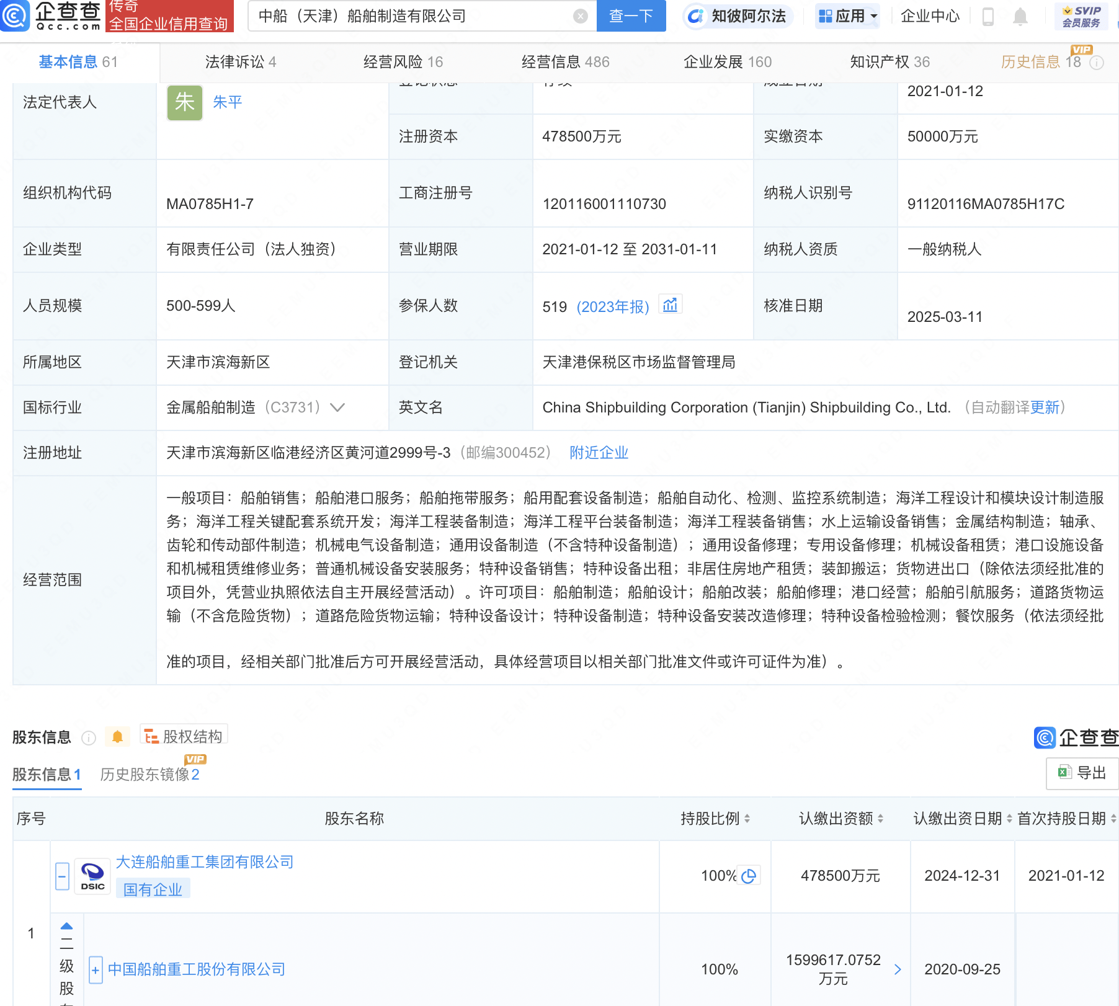Open the 历史信息 VIP tab

pyautogui.click(x=1041, y=62)
